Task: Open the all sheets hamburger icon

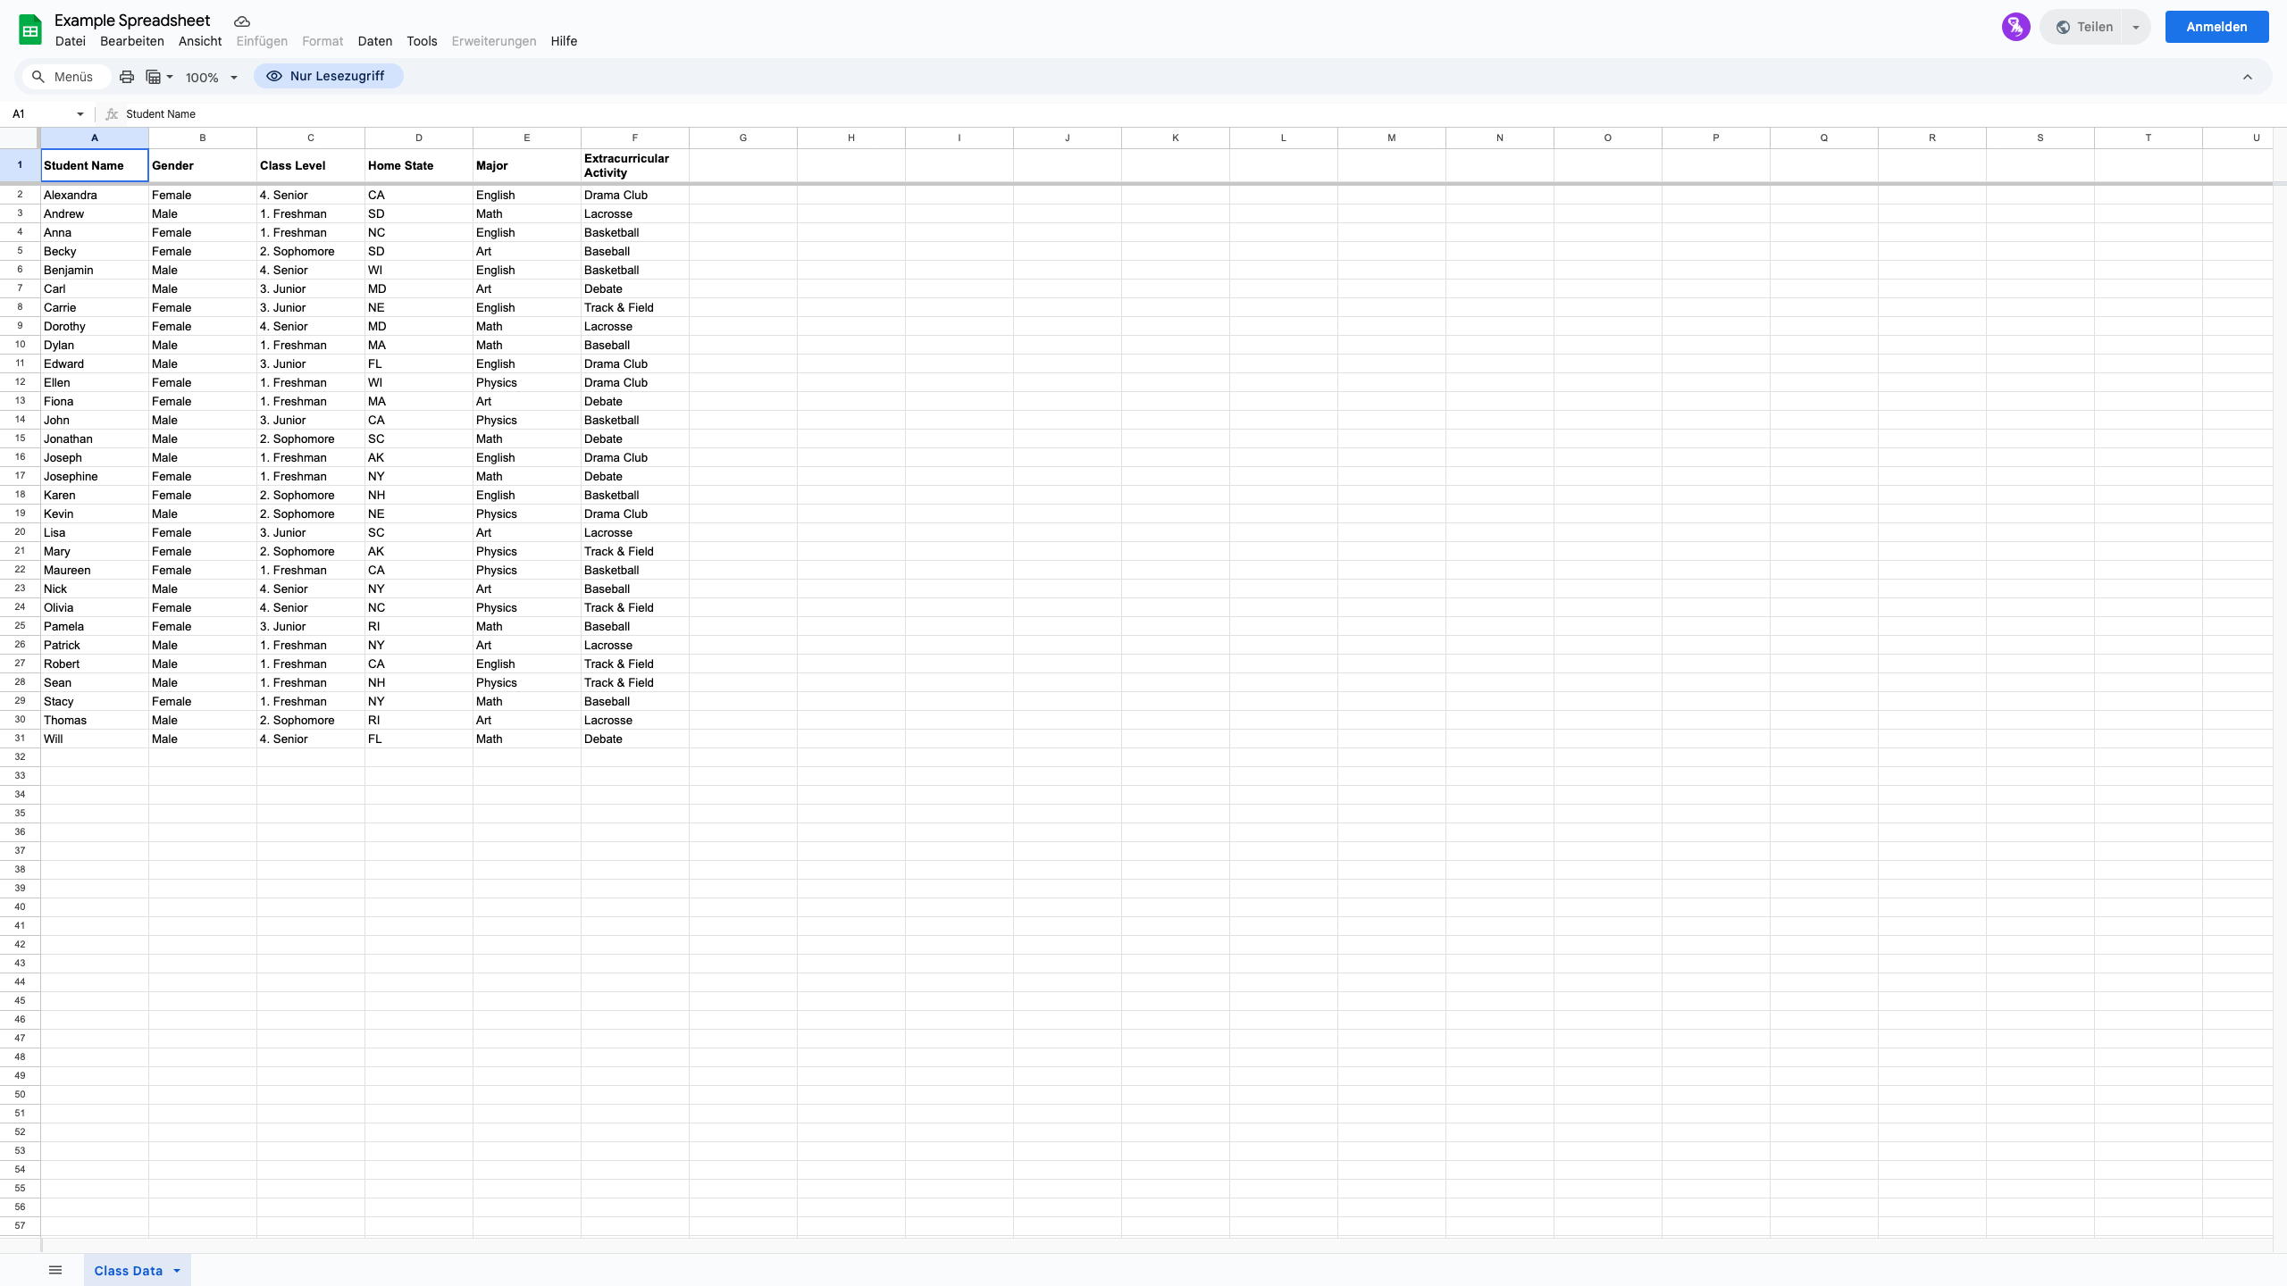Action: click(54, 1269)
